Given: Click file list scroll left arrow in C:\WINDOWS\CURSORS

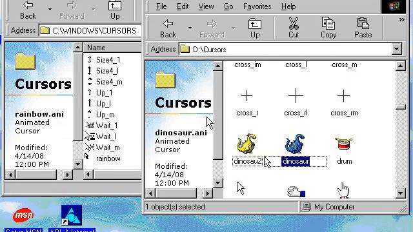Looking at the screenshot, I should click(x=88, y=175).
